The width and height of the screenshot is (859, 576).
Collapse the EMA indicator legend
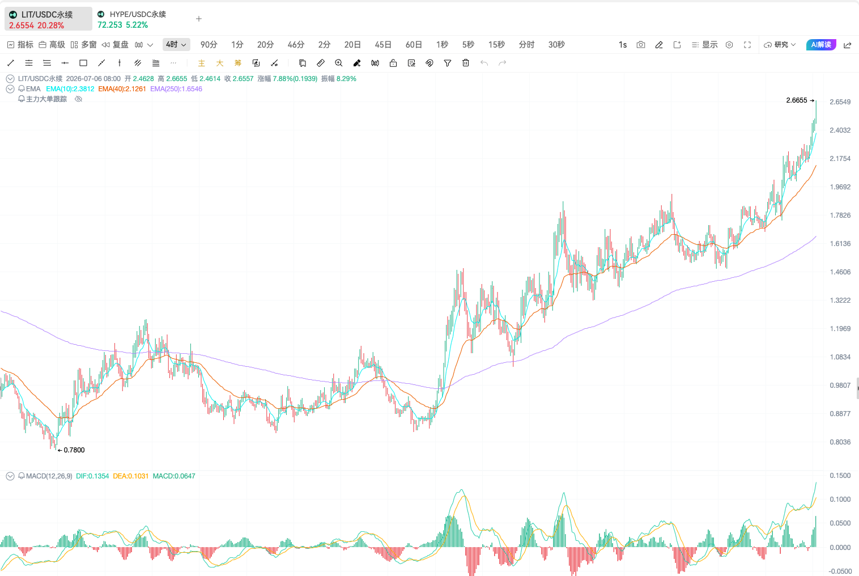click(10, 89)
